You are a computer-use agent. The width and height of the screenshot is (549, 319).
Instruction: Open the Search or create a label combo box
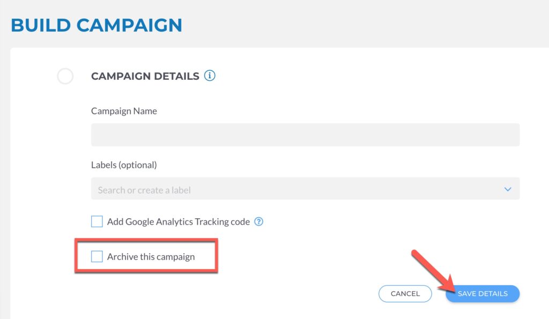click(305, 189)
